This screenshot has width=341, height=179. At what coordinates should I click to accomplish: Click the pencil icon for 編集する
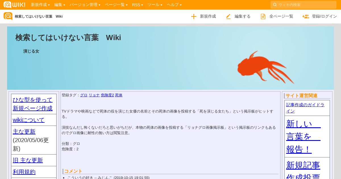[228, 16]
